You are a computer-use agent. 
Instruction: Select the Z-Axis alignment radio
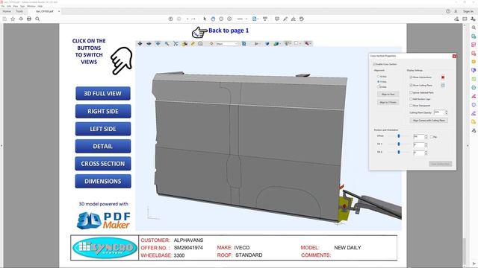[379, 87]
